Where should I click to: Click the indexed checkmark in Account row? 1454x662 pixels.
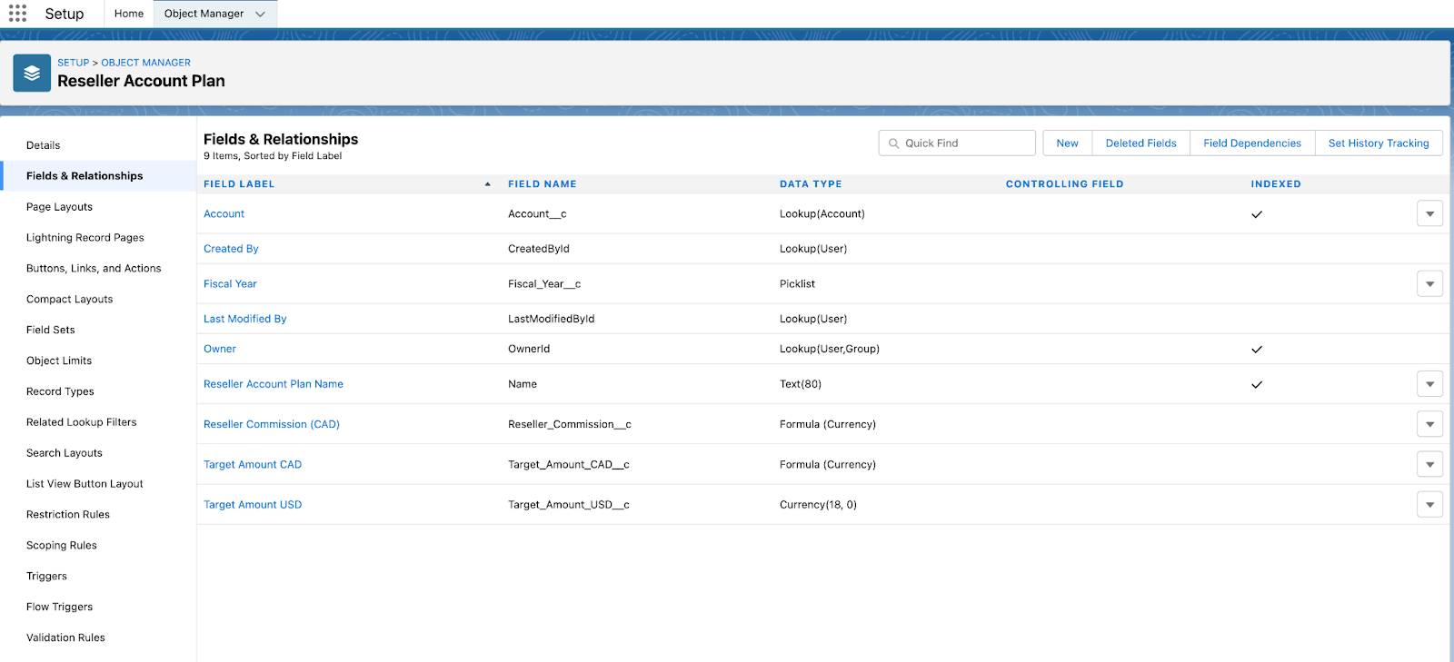1257,215
